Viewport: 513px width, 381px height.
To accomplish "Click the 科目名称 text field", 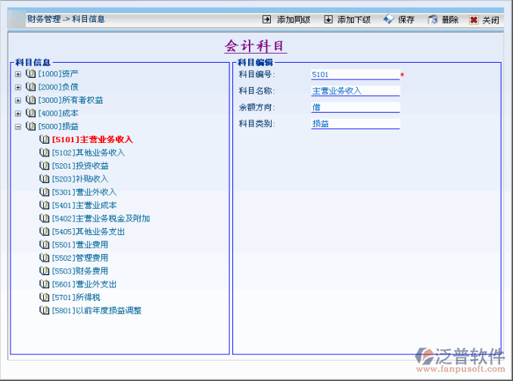I will point(354,91).
